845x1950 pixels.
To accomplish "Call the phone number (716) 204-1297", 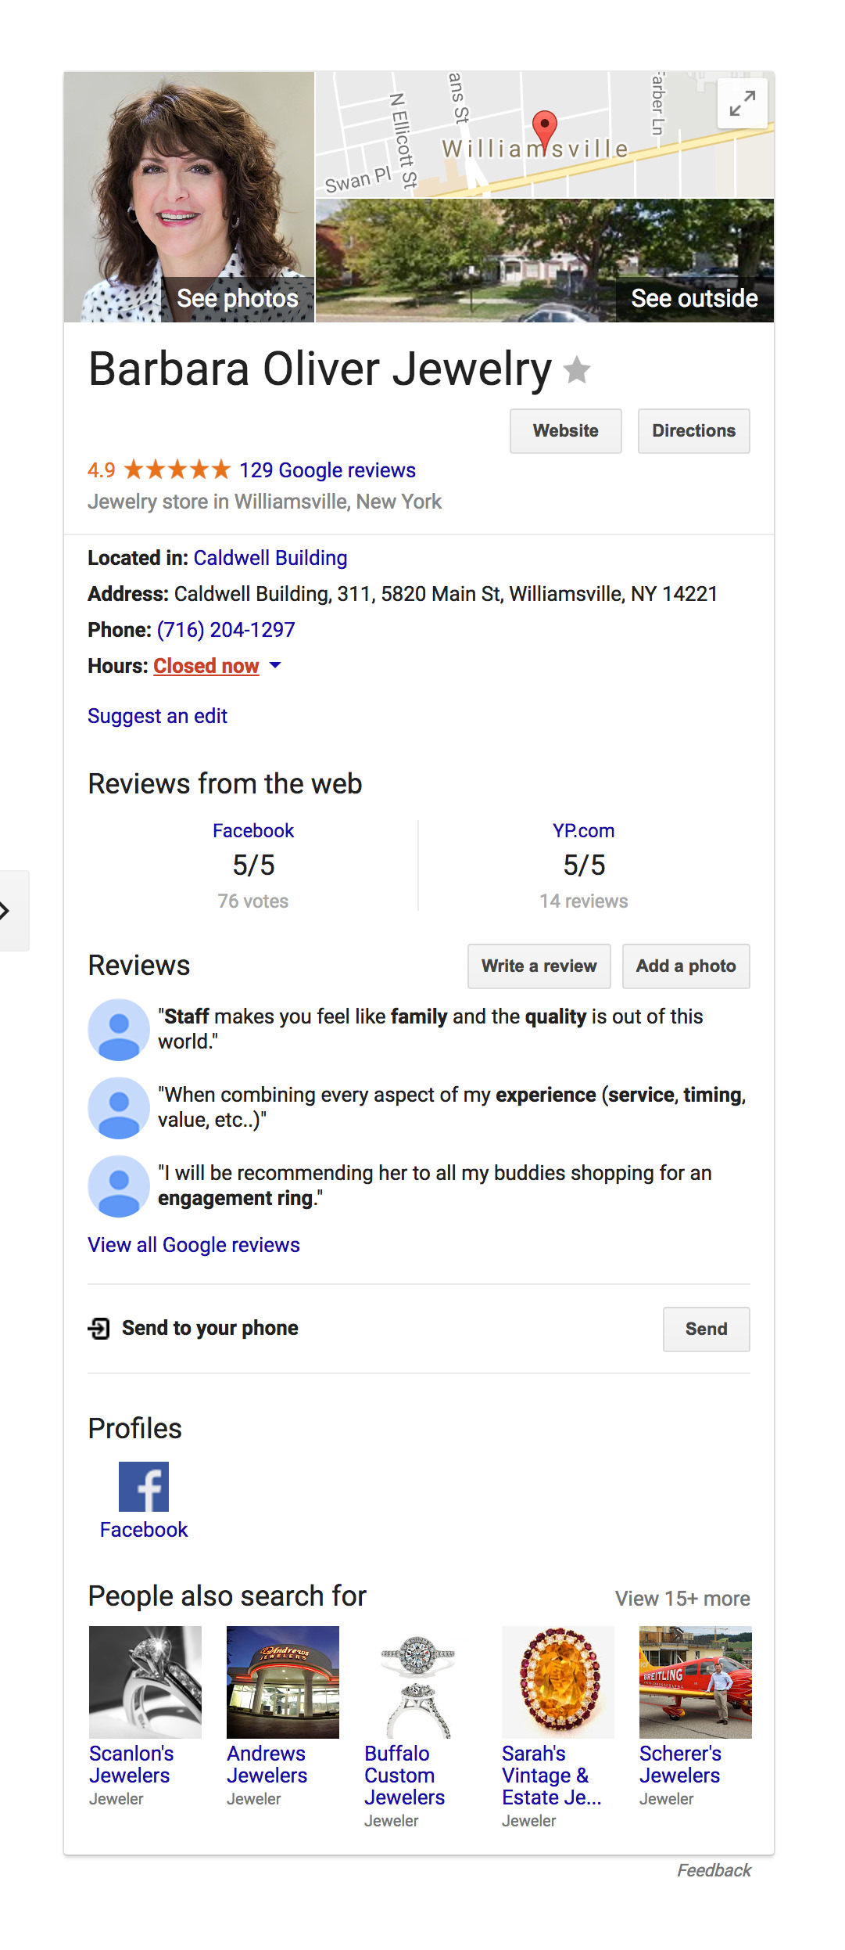I will [x=226, y=630].
